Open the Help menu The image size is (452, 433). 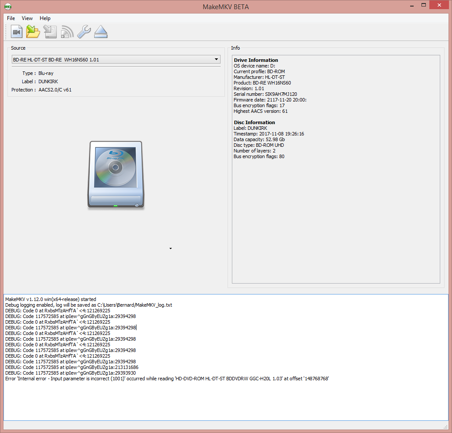[45, 18]
